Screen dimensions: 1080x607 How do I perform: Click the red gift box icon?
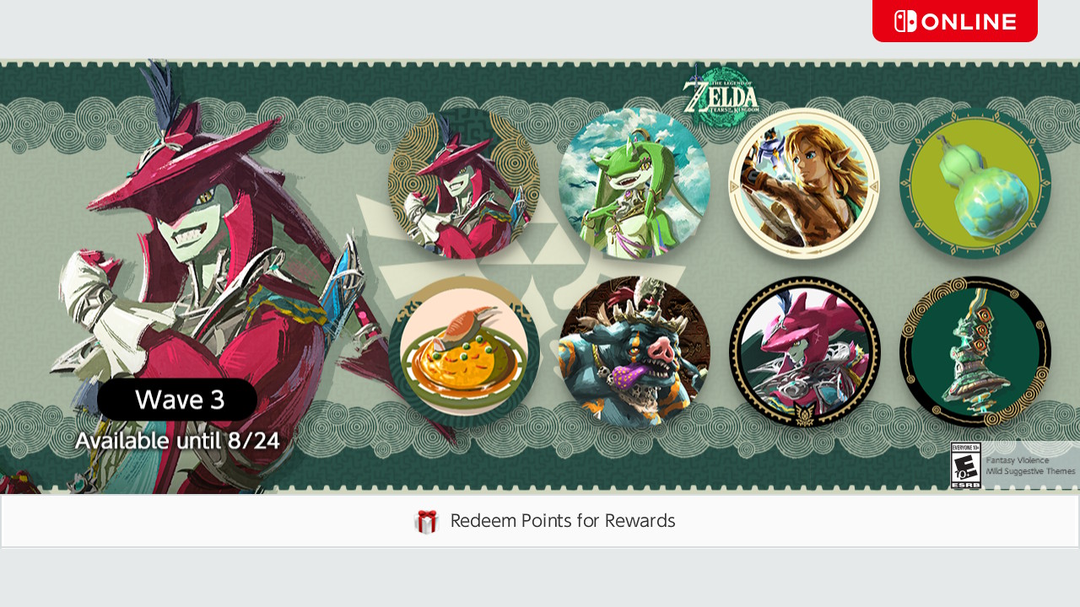pos(426,522)
